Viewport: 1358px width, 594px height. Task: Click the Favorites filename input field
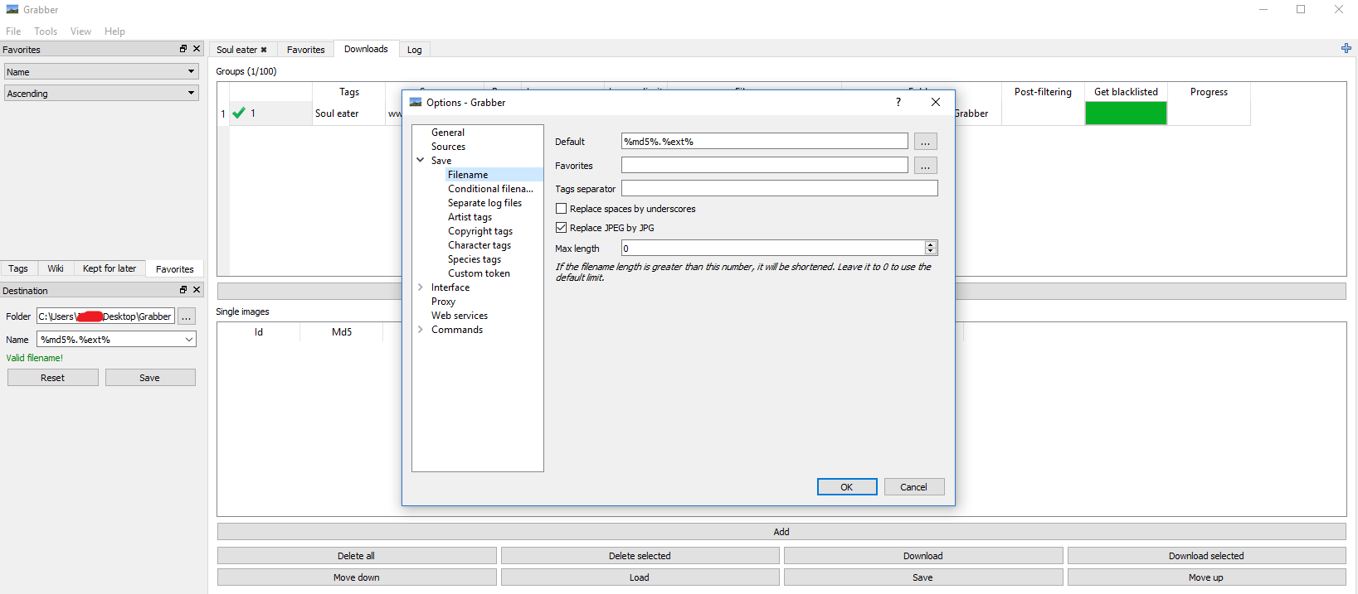765,166
